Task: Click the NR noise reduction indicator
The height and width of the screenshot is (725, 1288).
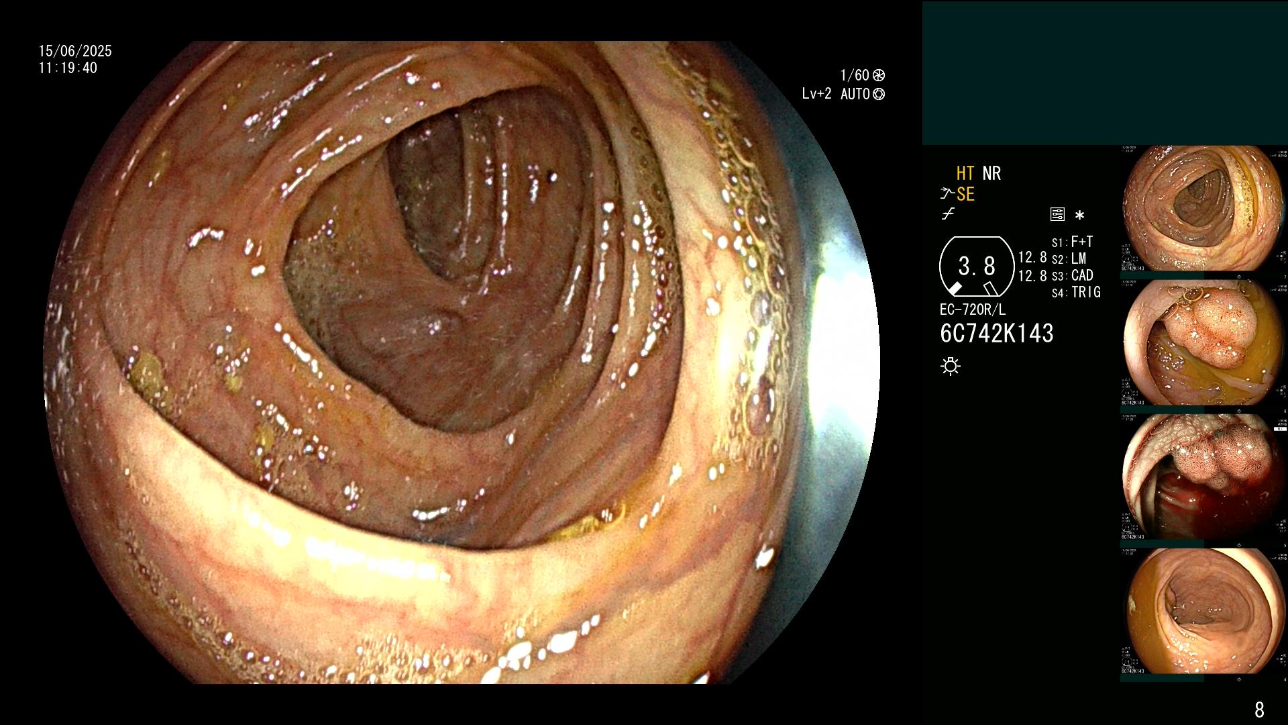Action: click(x=991, y=173)
